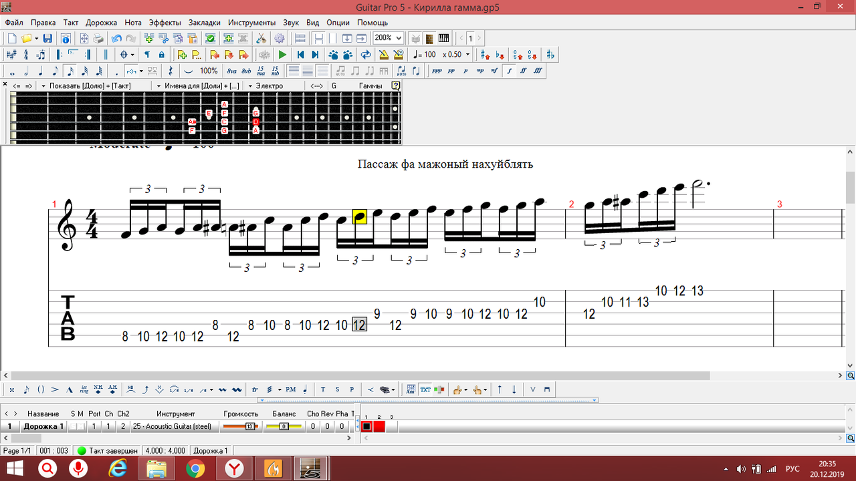
Task: Save the file with the floppy disk icon
Action: click(x=47, y=38)
